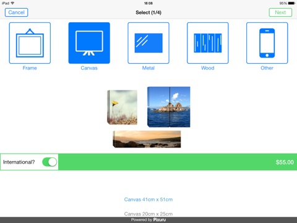This screenshot has width=297, height=223.
Task: Choose the Metal print icon
Action: pos(148,43)
